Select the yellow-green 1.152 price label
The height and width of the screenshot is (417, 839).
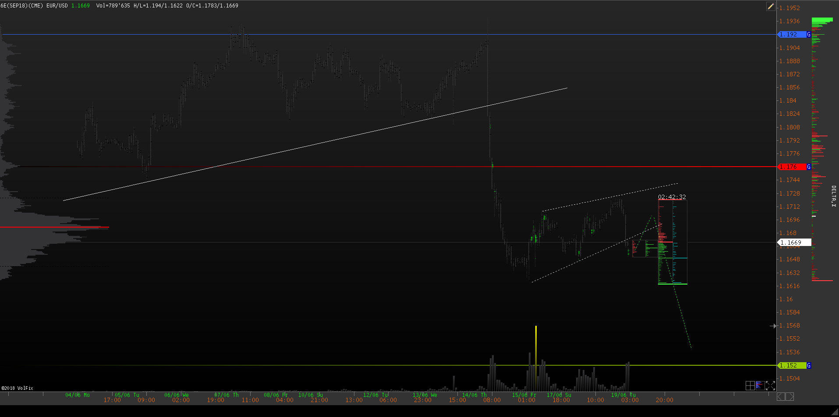(791, 365)
